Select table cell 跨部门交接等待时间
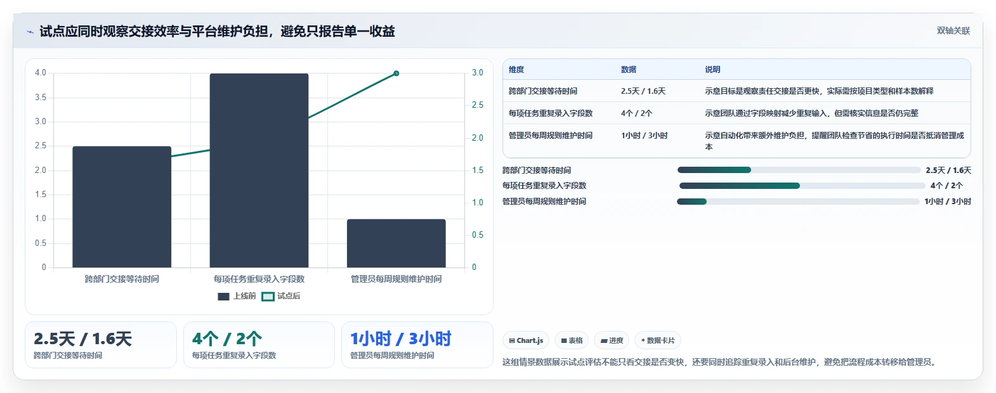Screen dimensions: 996x393 point(543,91)
